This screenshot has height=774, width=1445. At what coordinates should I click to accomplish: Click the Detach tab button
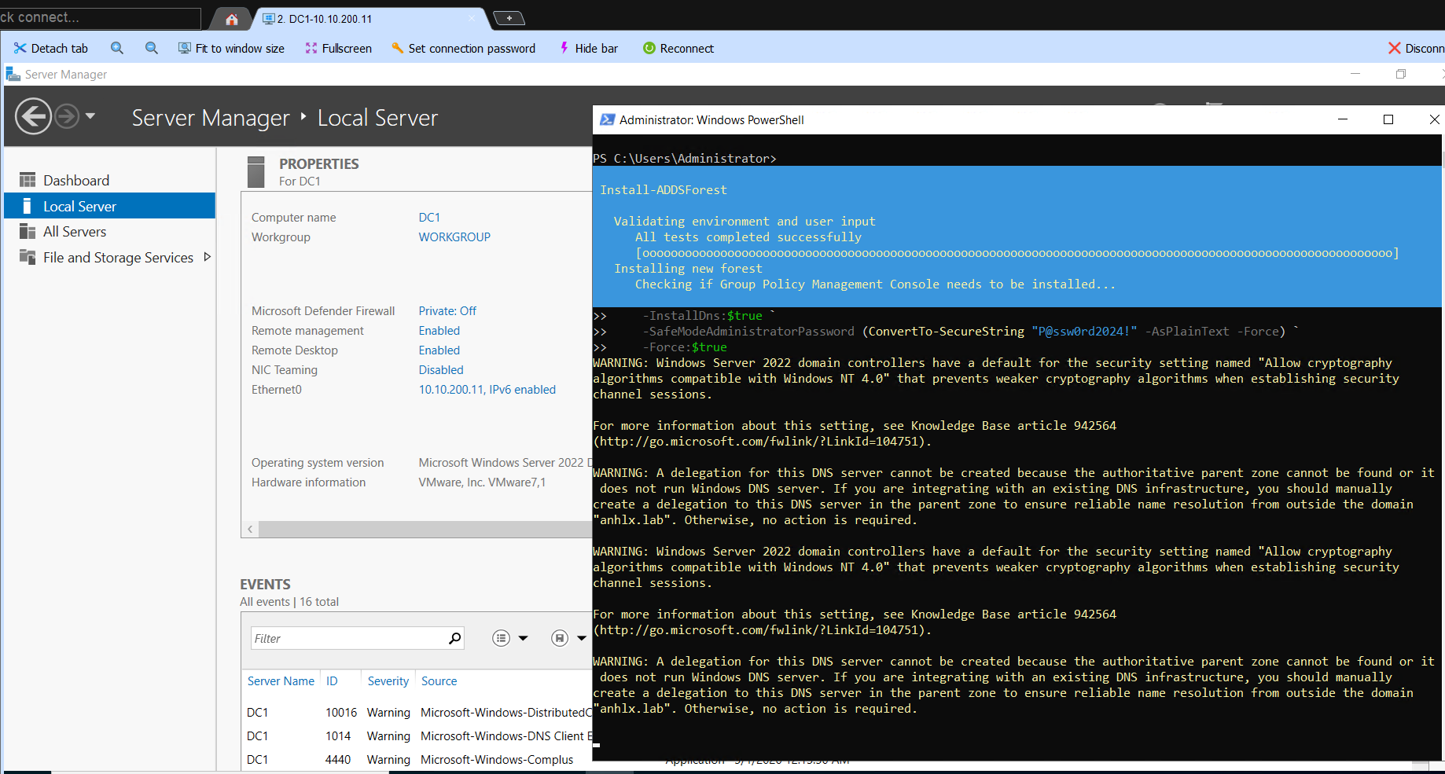tap(51, 48)
